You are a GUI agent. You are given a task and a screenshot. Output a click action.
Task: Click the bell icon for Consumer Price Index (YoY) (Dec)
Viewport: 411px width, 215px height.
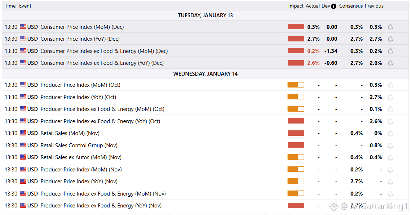point(390,39)
